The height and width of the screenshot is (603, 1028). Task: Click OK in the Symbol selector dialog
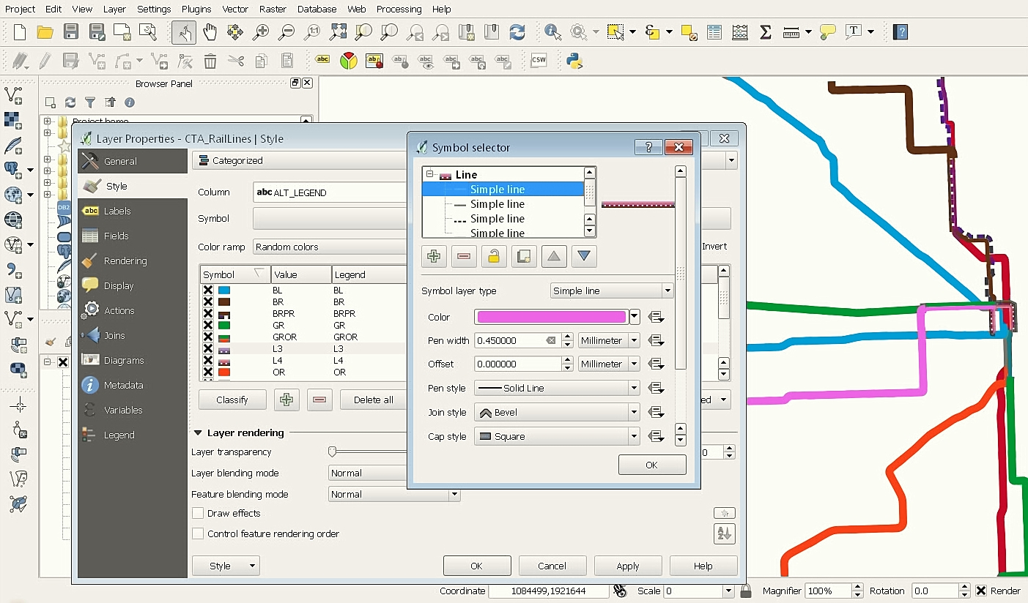click(x=651, y=465)
